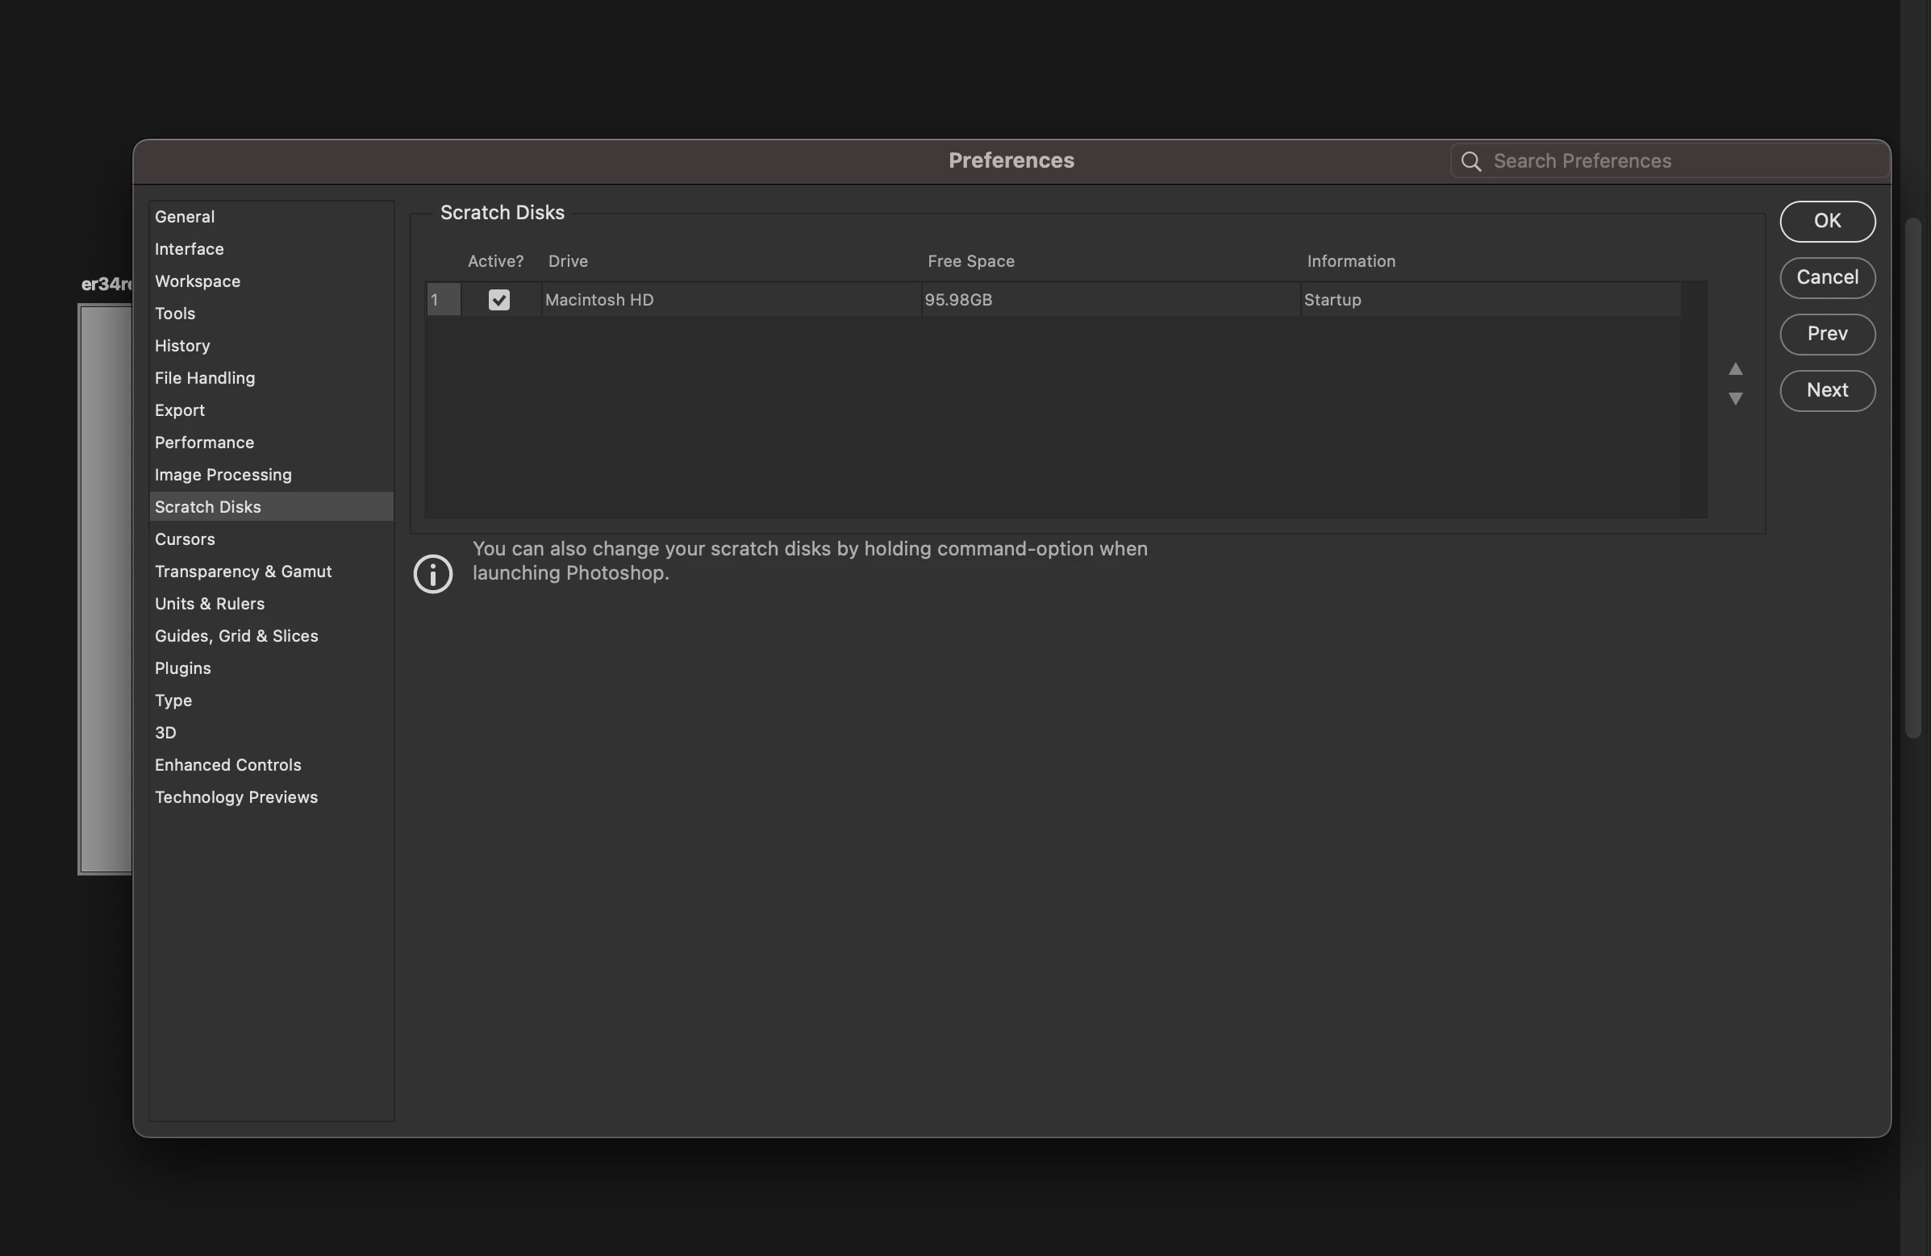
Task: Move scratch disk down with arrow
Action: 1736,398
